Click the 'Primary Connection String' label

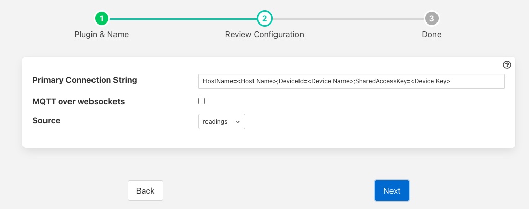[85, 80]
